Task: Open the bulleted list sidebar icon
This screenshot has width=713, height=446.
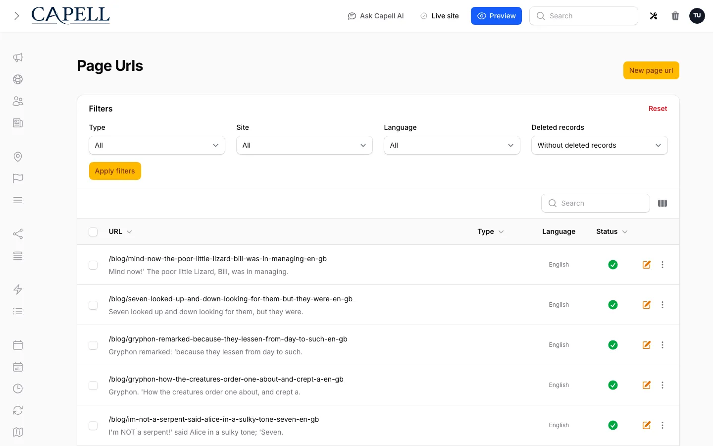Action: pos(18,311)
